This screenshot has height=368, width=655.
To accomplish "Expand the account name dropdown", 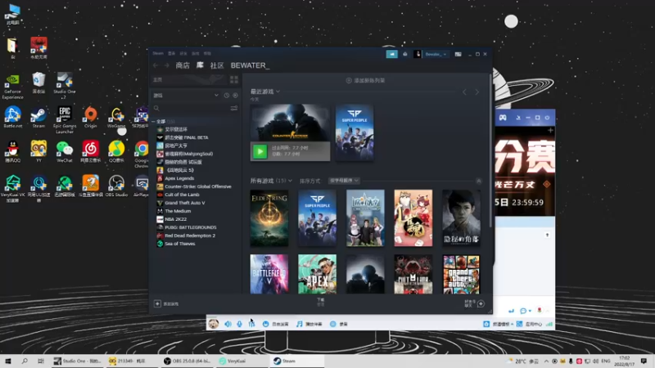I will pyautogui.click(x=436, y=54).
